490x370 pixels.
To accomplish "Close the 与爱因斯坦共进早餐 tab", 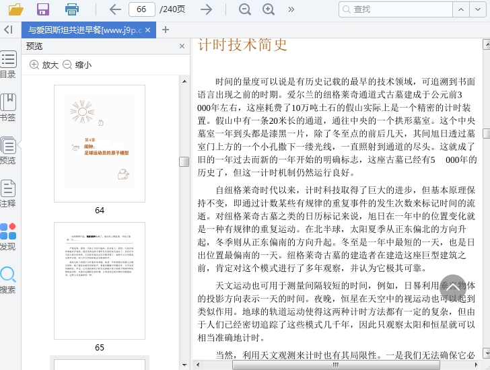I will tap(148, 30).
